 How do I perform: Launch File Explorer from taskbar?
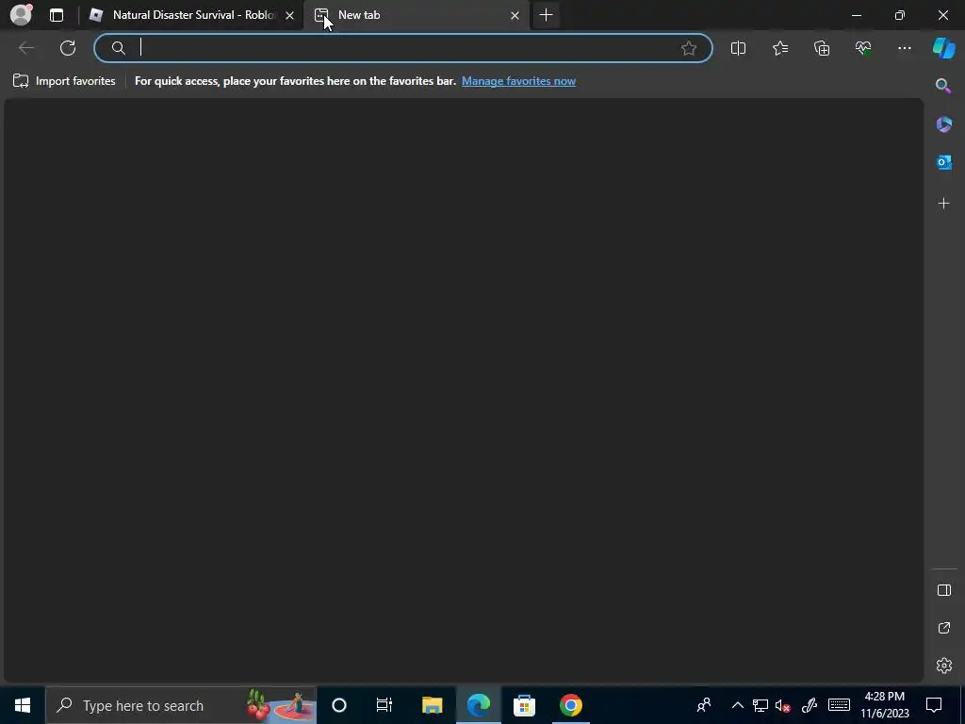tap(432, 705)
